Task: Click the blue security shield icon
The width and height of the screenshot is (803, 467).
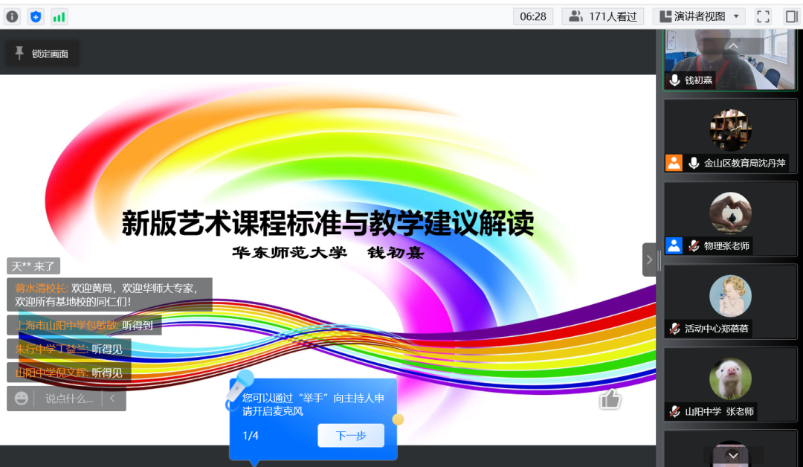Action: tap(36, 16)
